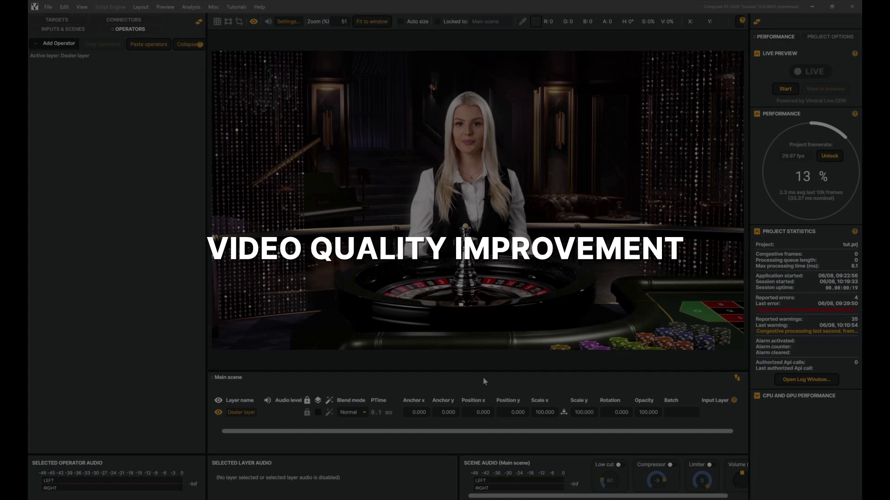Viewport: 890px width, 500px height.
Task: Click the Paste operators button
Action: [x=148, y=44]
